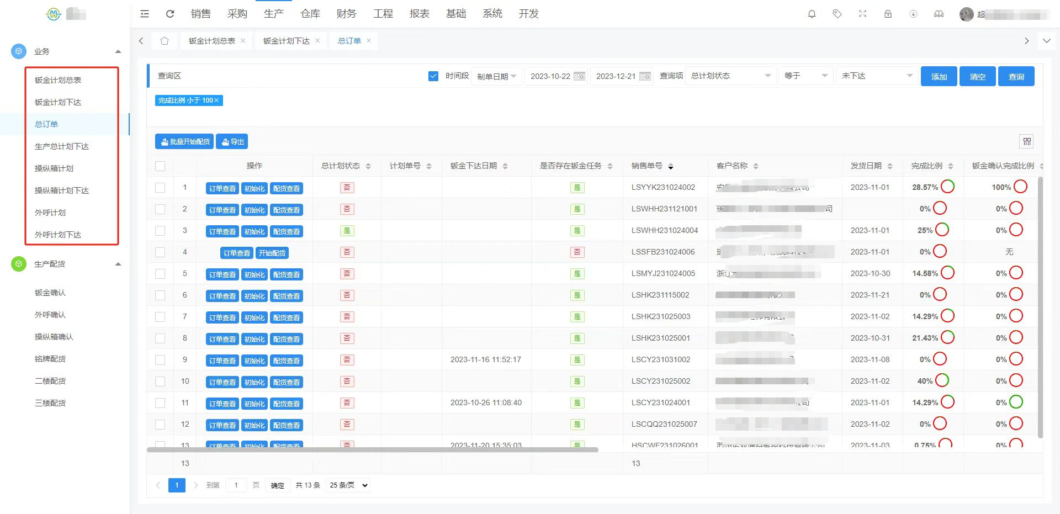This screenshot has width=1060, height=514.
Task: Collapse the 生产配货 sidebar section
Action: point(118,264)
